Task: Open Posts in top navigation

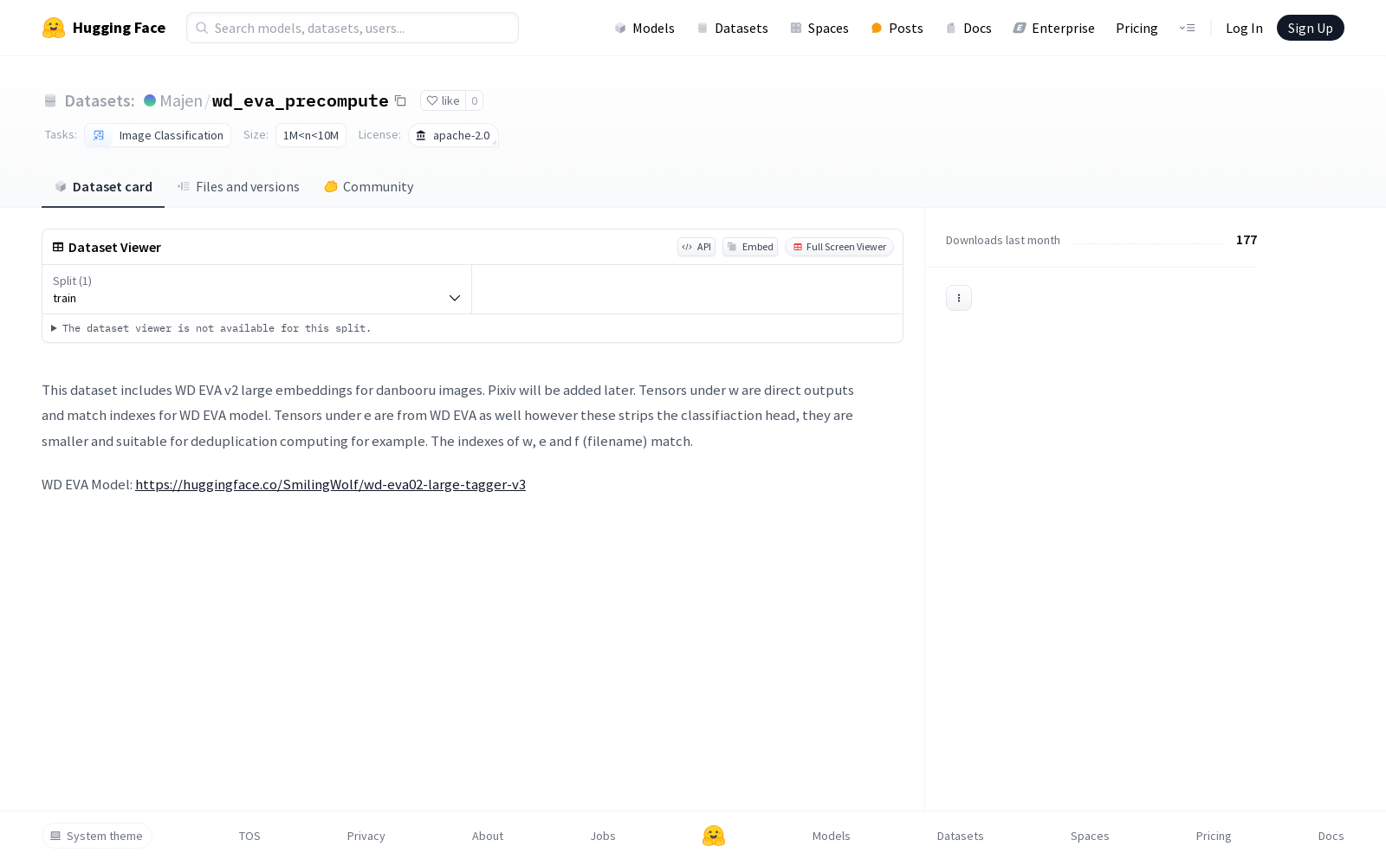Action: [x=897, y=28]
